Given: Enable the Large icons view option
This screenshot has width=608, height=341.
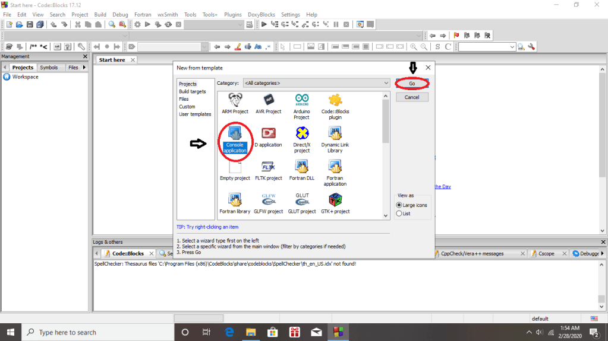Looking at the screenshot, I should point(399,205).
